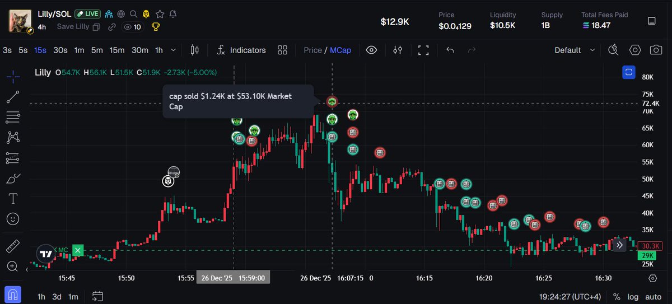The height and width of the screenshot is (304, 672).
Task: Select the zoom in tool
Action: point(13,266)
